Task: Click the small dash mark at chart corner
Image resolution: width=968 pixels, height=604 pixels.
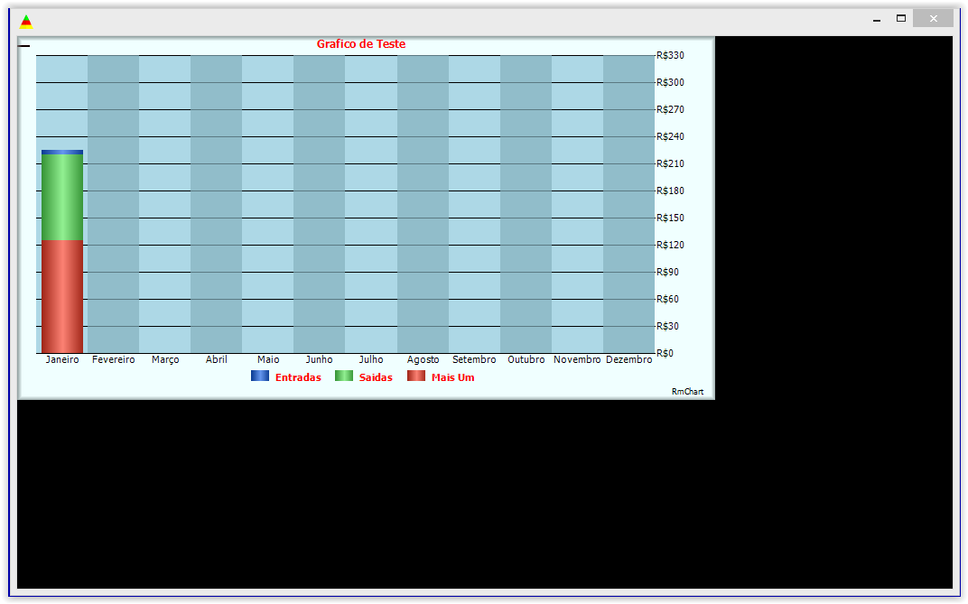Action: pos(24,46)
